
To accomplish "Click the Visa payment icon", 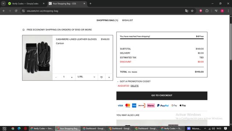I will (120, 106).
